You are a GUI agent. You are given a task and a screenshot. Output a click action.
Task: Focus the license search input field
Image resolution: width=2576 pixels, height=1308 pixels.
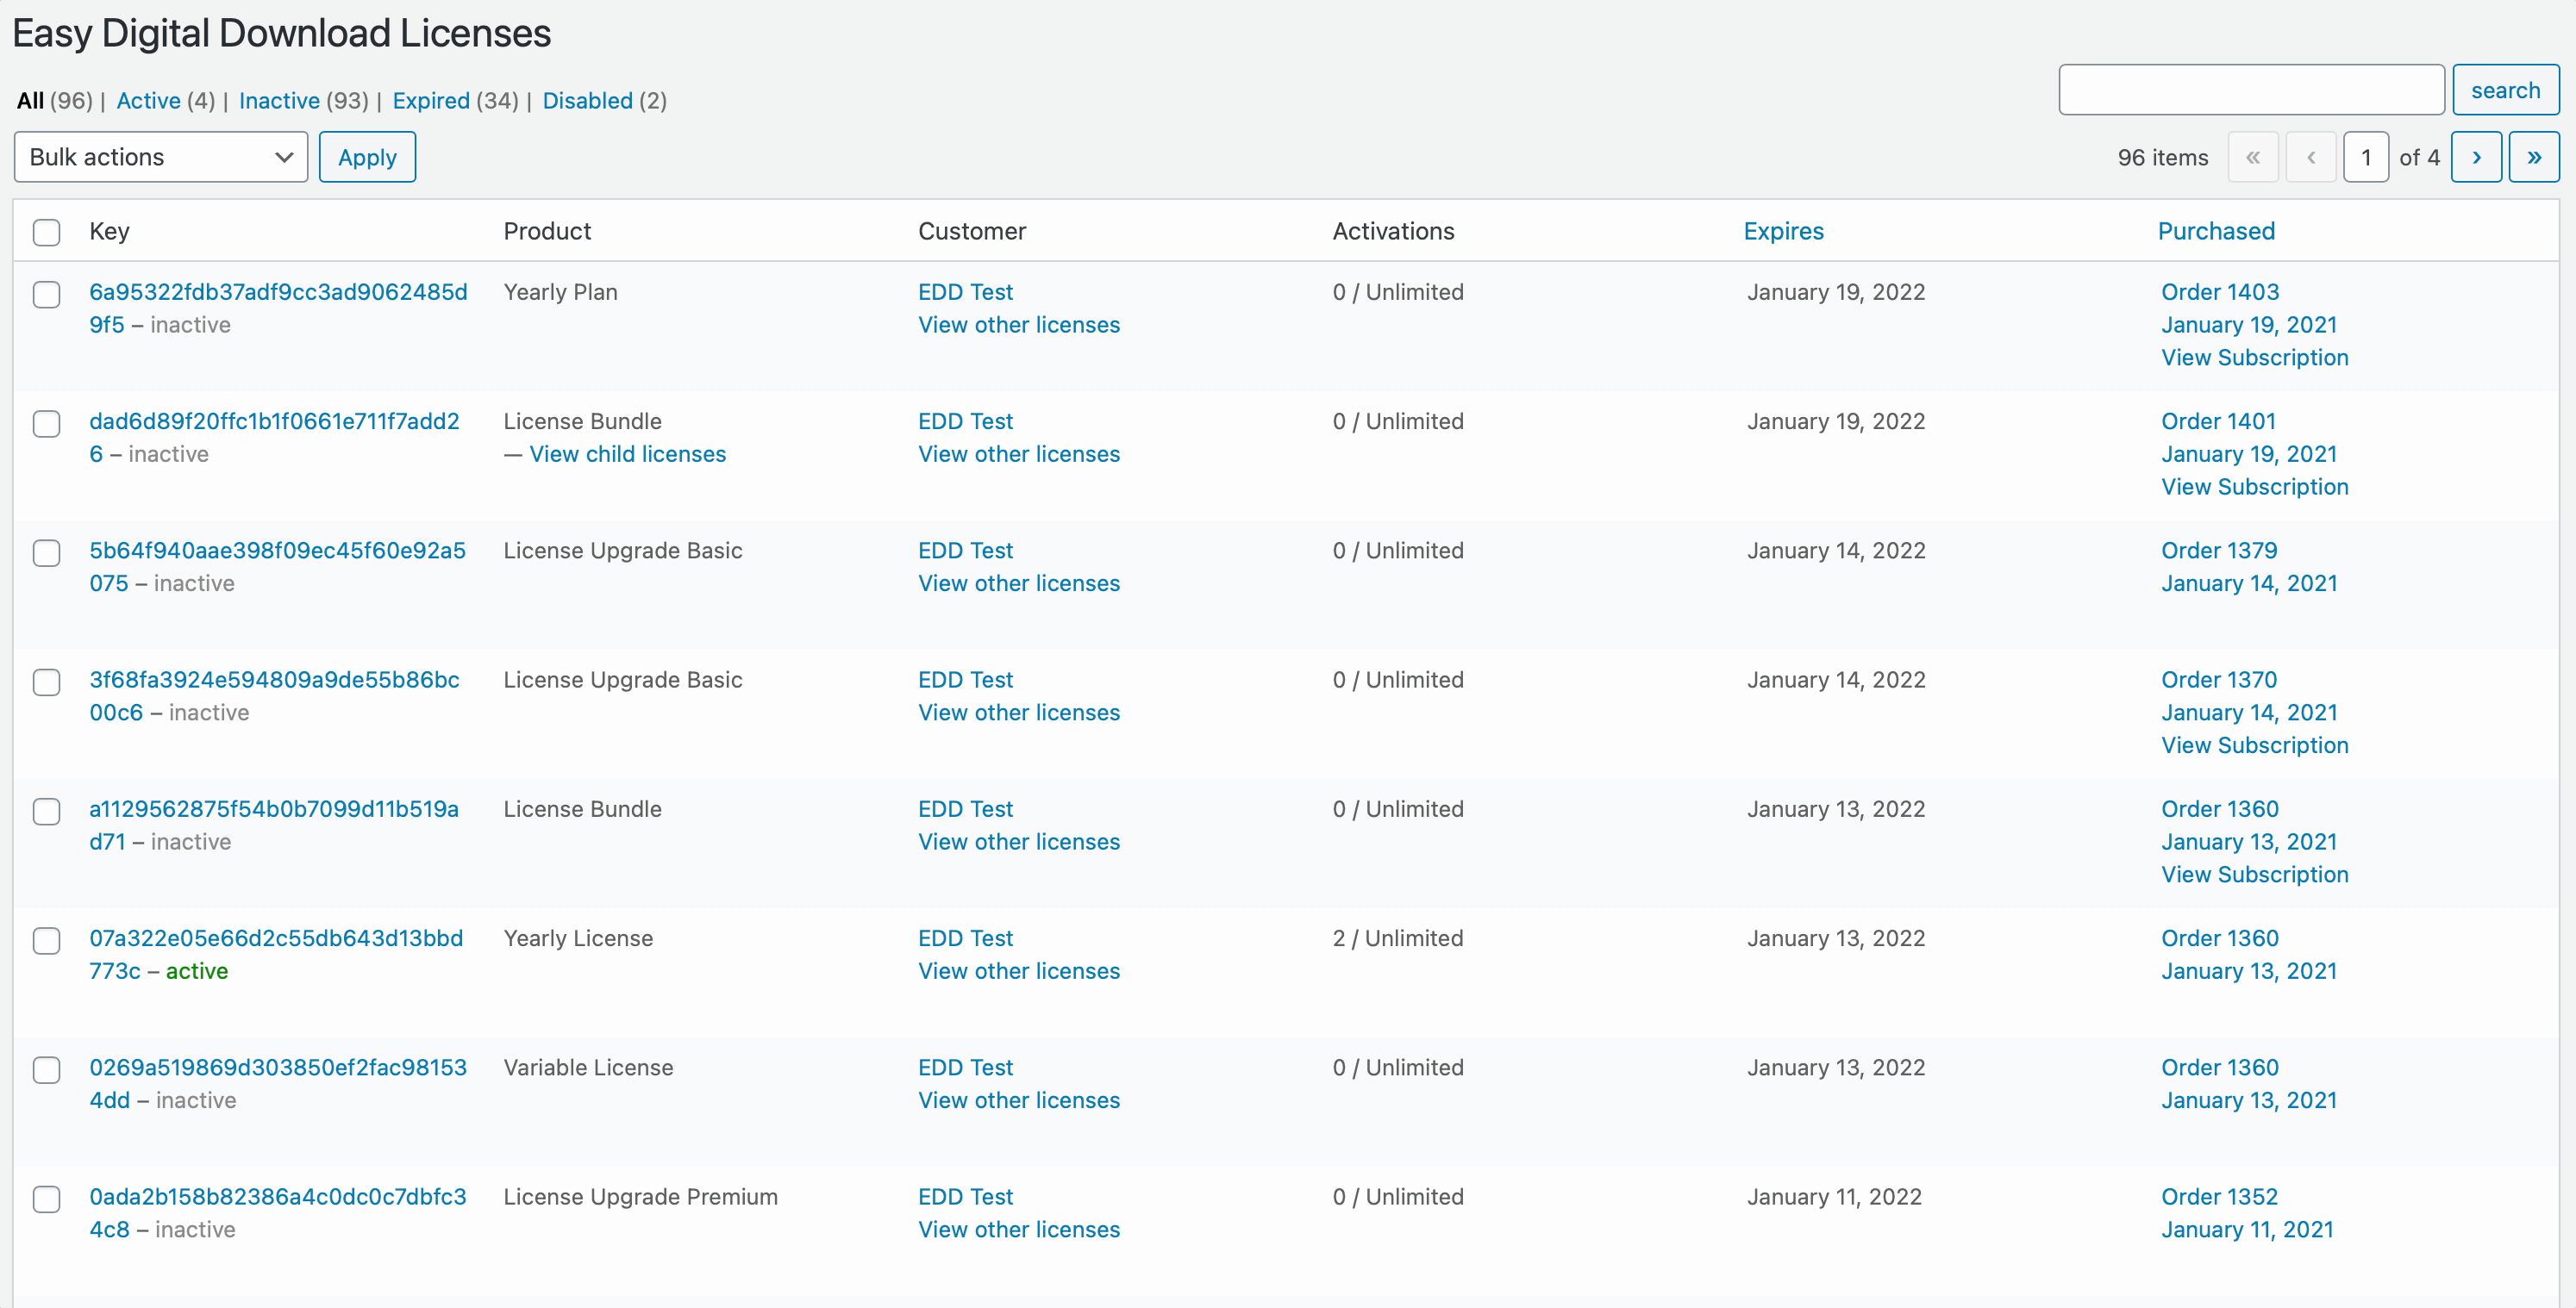pos(2250,90)
